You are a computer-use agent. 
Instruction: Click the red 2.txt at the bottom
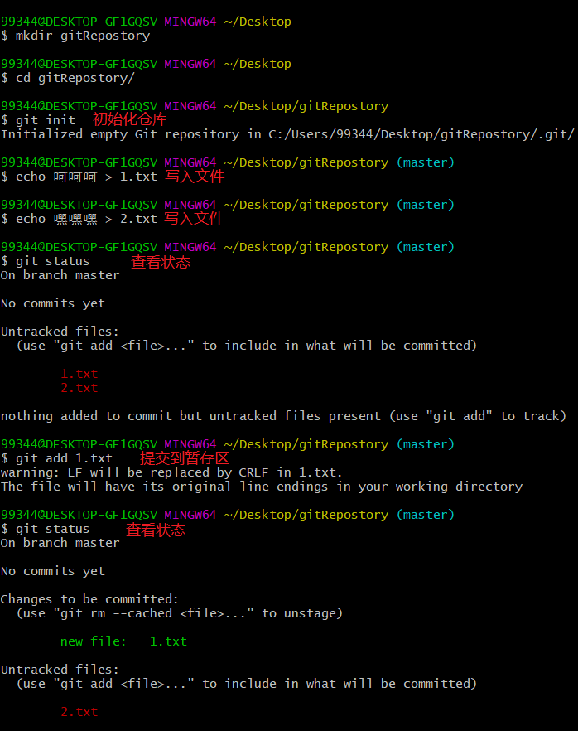coord(79,712)
